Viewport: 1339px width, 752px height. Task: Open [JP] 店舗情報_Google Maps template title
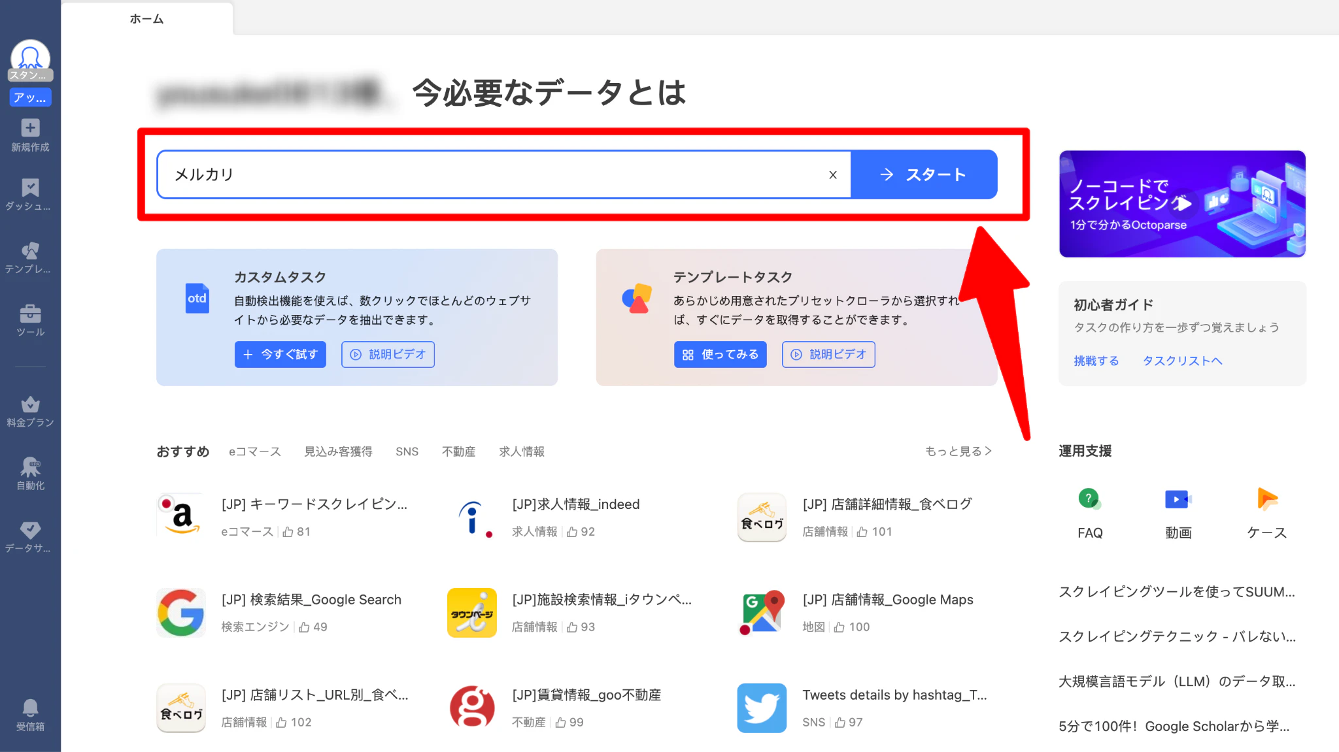point(888,600)
